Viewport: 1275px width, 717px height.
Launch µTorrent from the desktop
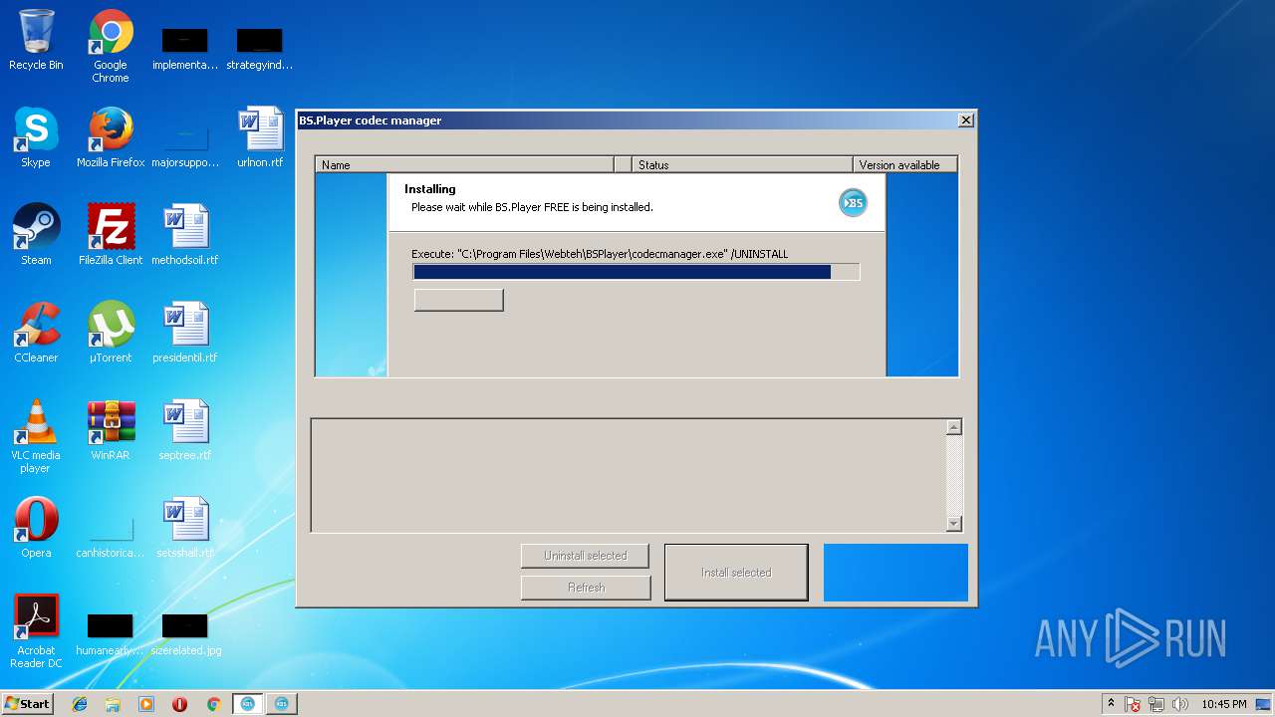[111, 333]
